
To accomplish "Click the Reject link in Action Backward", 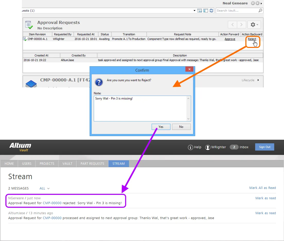I will point(252,39).
